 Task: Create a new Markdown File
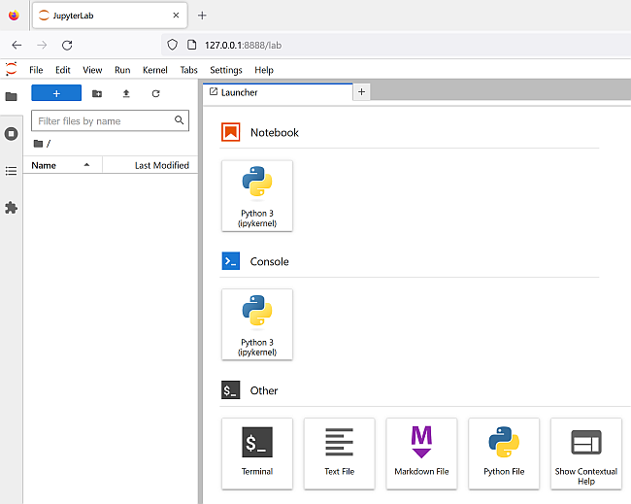[421, 454]
